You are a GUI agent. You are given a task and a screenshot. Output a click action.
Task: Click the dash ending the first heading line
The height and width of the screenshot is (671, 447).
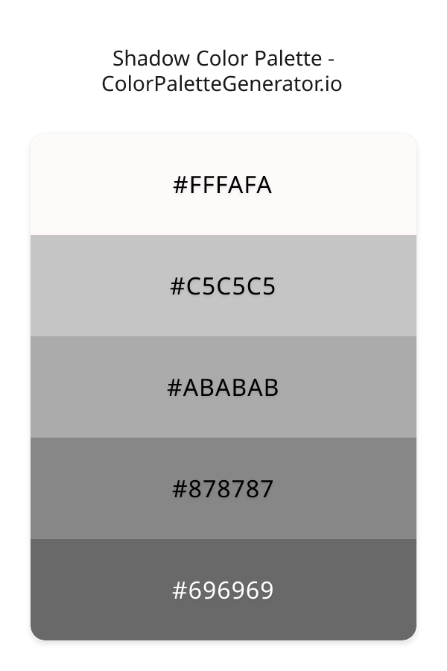(329, 60)
